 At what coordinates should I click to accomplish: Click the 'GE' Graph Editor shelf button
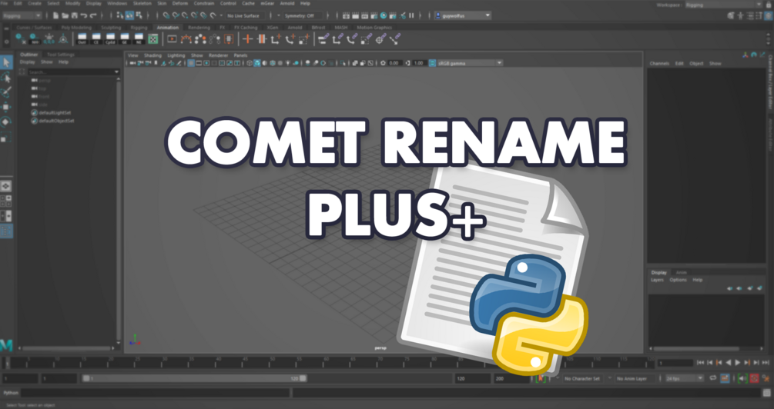(125, 39)
